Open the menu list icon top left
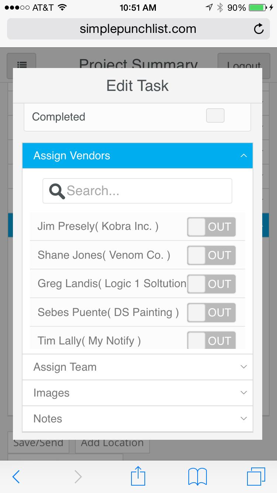Viewport: 277px width, 493px height. coord(22,65)
